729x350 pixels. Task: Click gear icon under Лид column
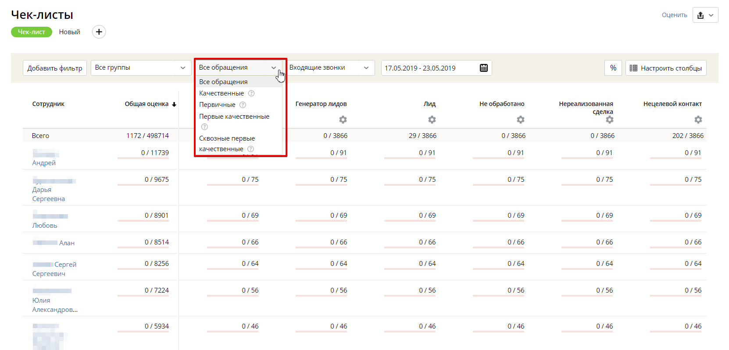432,120
